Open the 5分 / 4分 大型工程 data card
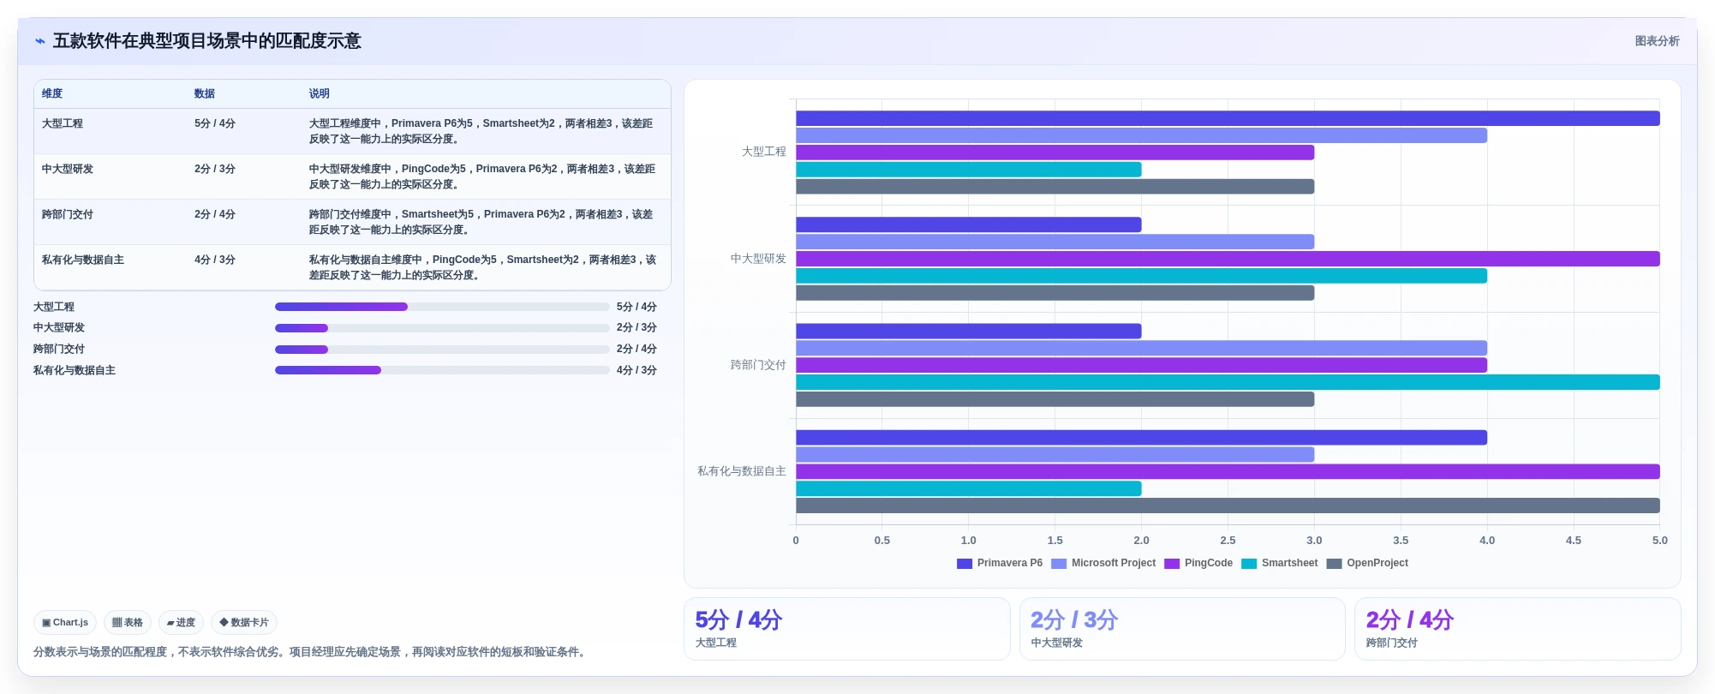 847,629
